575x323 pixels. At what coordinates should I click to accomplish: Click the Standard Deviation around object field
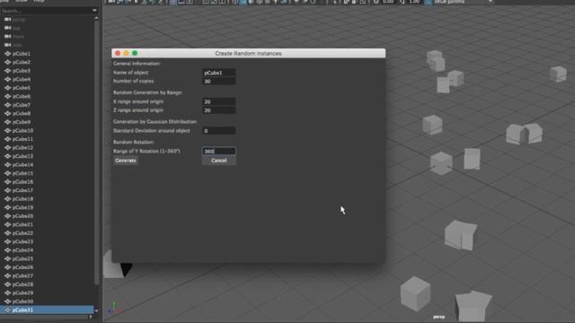pos(219,131)
